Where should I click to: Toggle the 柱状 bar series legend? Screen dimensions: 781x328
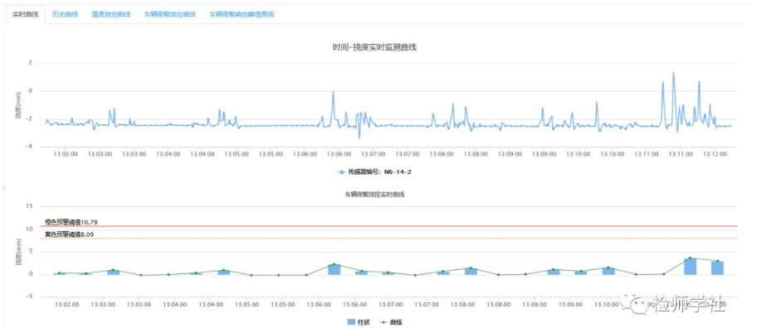[x=358, y=322]
